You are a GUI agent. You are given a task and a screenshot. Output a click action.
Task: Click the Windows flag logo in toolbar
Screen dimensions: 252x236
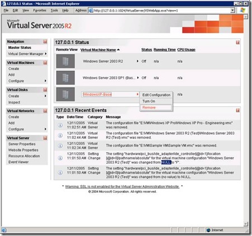pyautogui.click(x=243, y=10)
